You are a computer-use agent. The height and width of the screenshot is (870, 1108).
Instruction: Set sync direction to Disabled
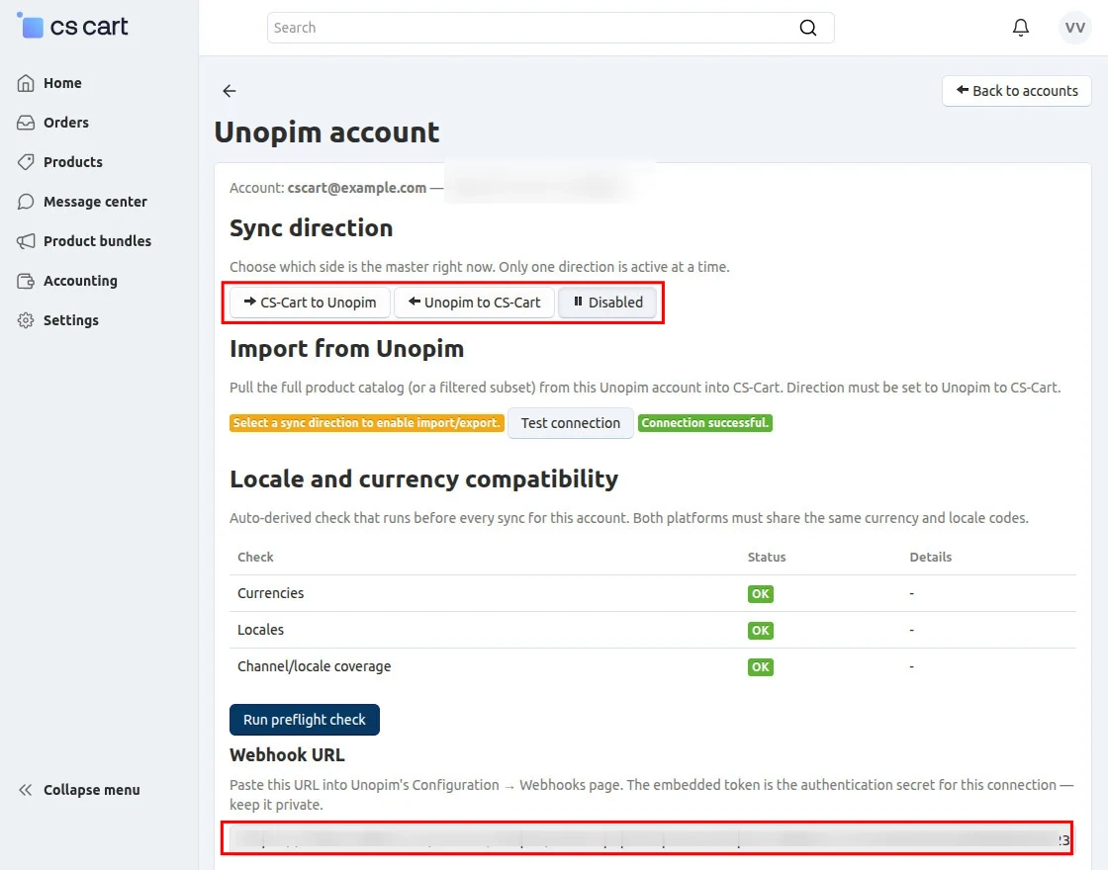[607, 303]
